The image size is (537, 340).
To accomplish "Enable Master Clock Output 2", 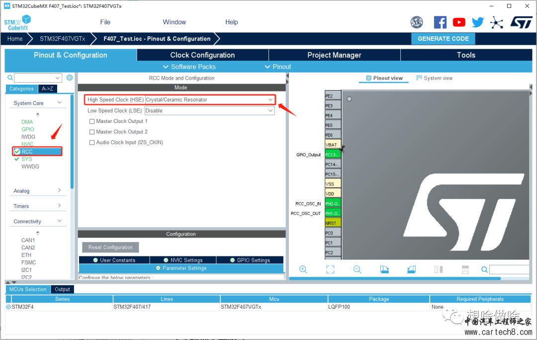I will tap(92, 132).
